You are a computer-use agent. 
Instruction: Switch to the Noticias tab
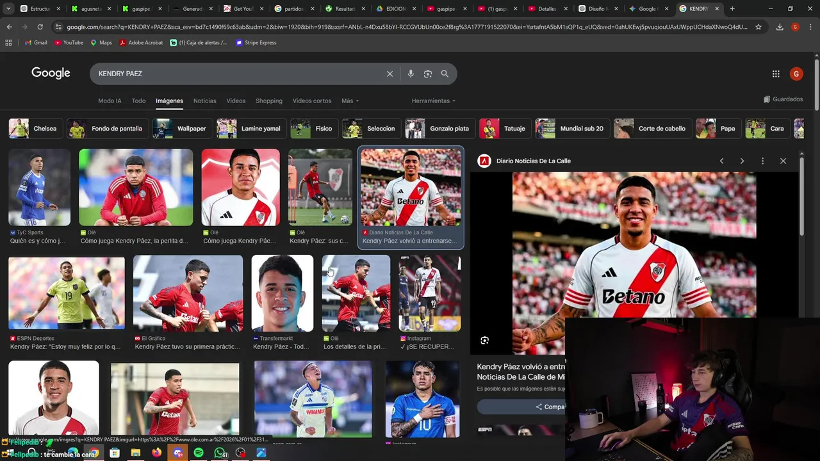coord(205,101)
